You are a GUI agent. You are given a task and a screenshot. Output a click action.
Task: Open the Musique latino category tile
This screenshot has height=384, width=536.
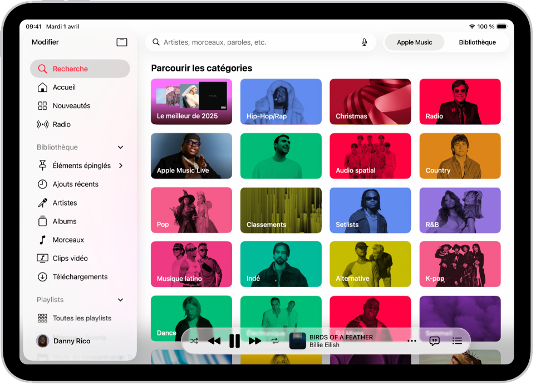point(191,264)
